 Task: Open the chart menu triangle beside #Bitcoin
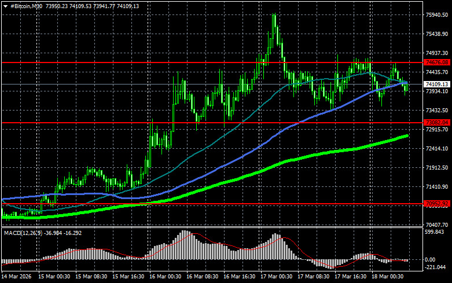point(5,6)
